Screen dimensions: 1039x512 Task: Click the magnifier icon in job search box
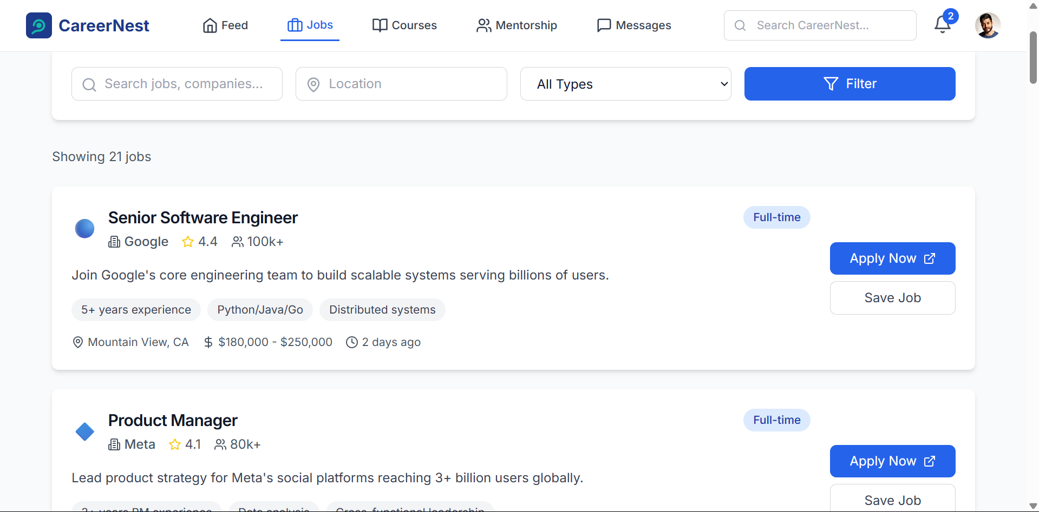(x=89, y=84)
